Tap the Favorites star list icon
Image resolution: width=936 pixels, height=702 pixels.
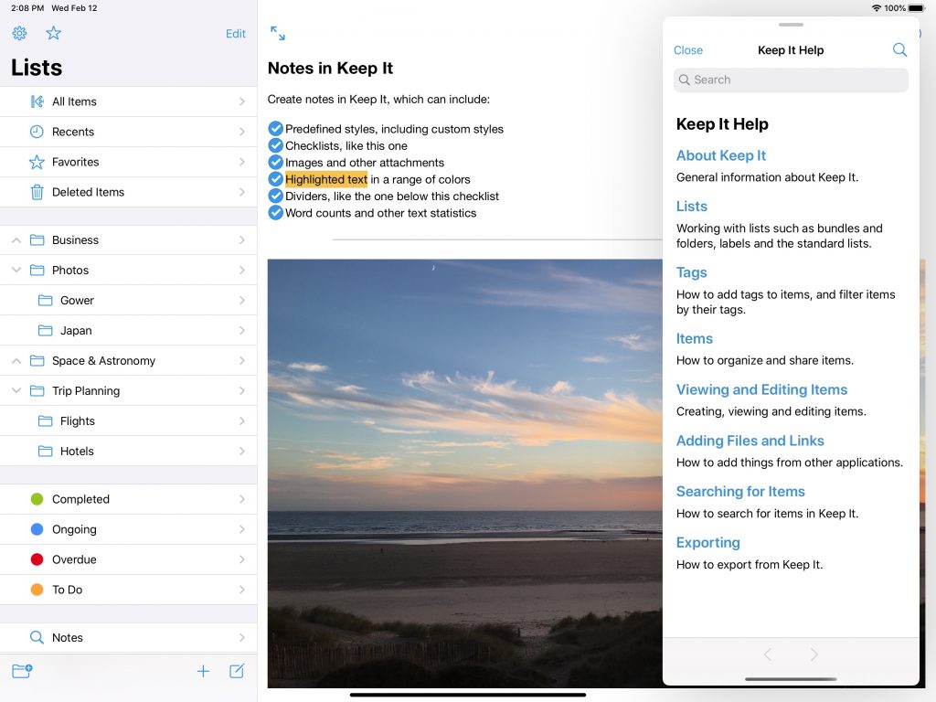pos(37,162)
